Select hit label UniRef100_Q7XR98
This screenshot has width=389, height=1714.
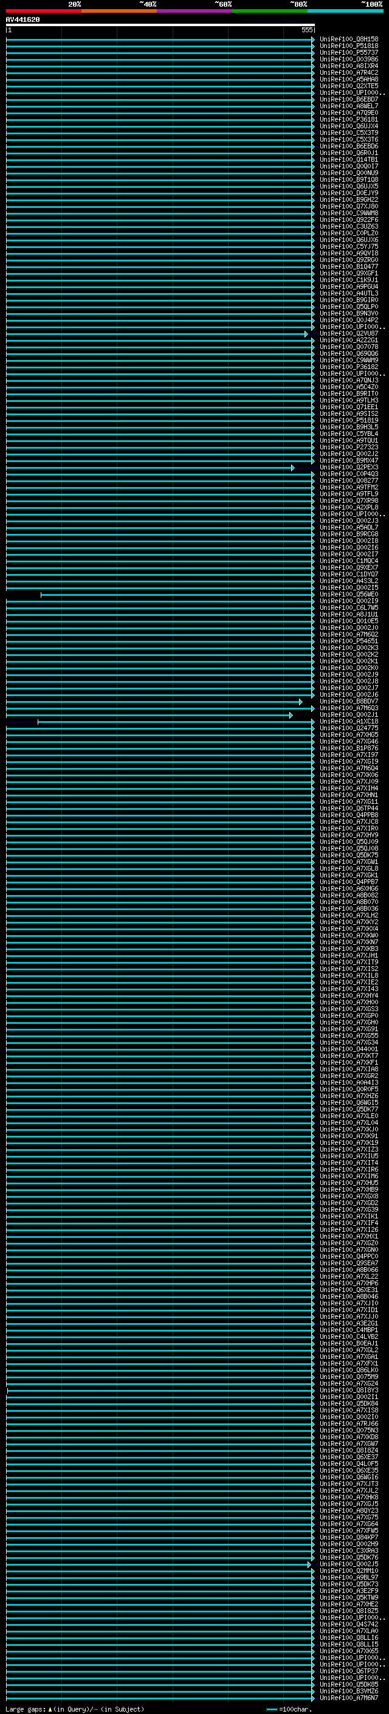tap(349, 500)
